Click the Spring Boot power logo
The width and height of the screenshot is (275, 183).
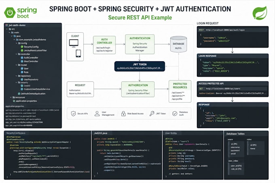pos(10,12)
